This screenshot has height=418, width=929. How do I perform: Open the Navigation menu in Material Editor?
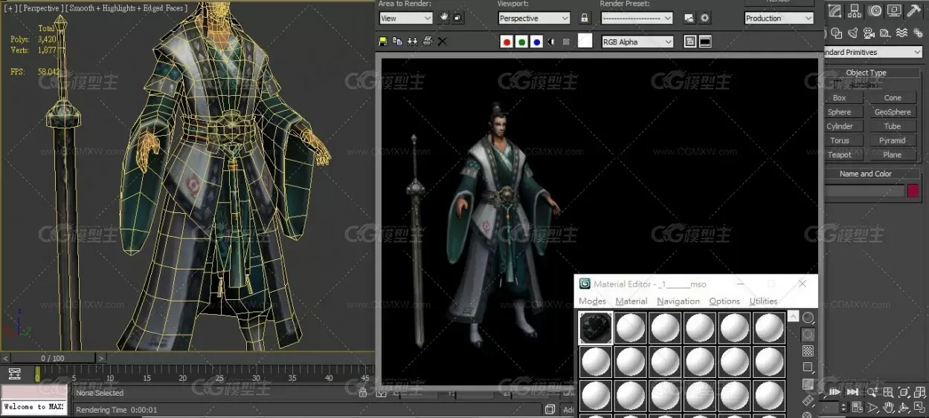click(x=678, y=301)
